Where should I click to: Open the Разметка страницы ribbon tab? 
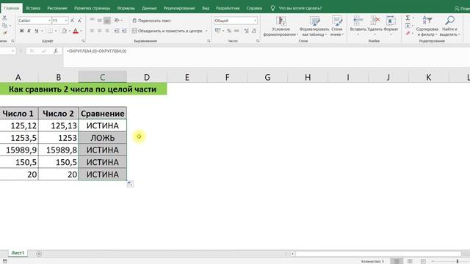click(92, 8)
